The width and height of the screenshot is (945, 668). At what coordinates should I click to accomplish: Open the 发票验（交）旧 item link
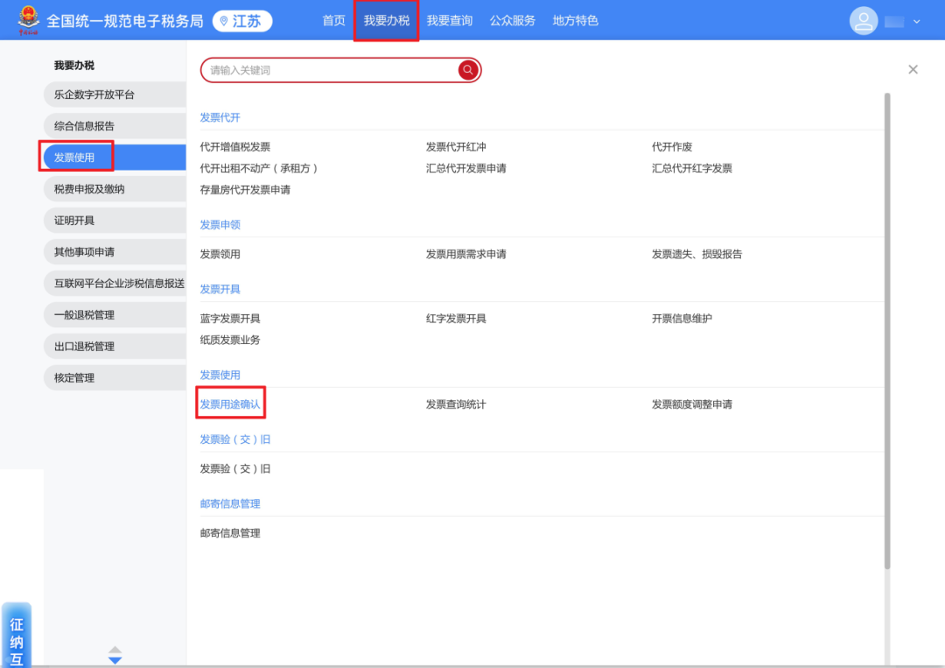(235, 468)
